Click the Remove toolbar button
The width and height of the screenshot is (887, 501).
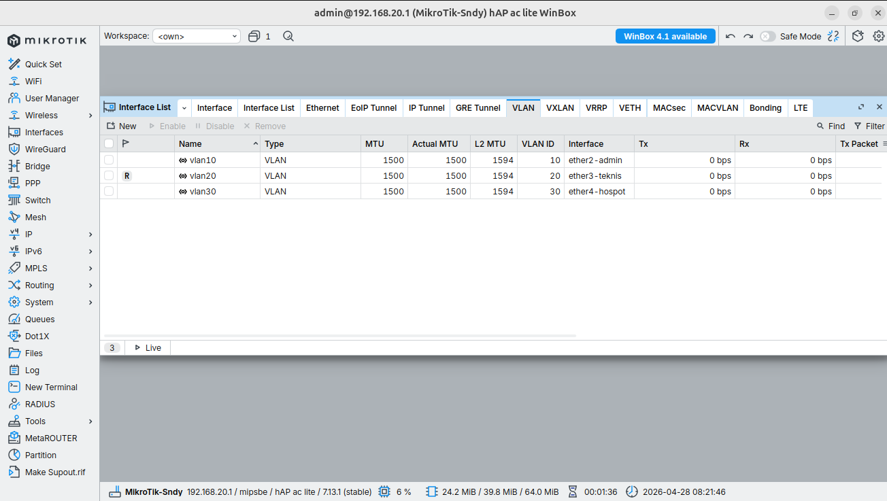(x=265, y=126)
